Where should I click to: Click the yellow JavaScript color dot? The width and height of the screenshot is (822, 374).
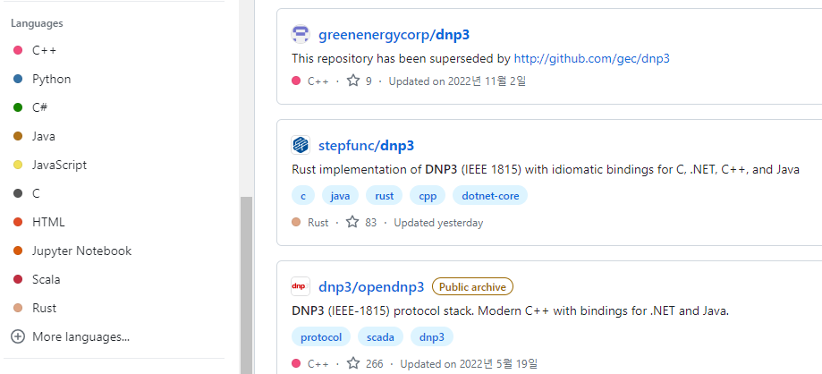pos(18,165)
